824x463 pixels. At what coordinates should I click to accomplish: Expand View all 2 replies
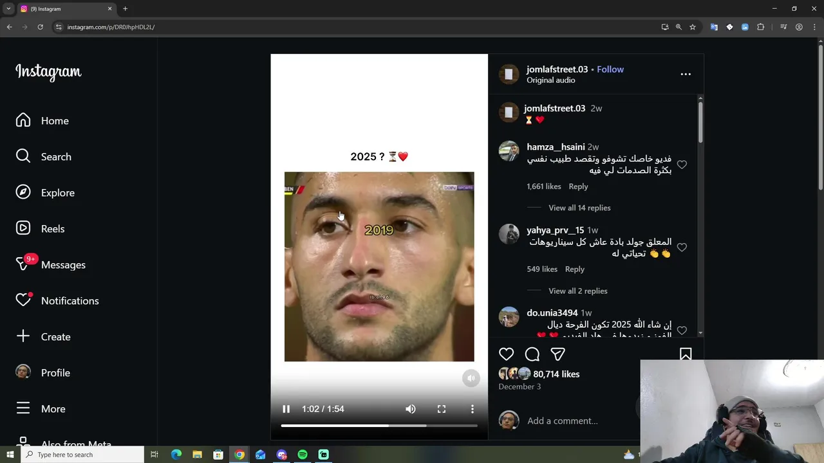click(578, 291)
